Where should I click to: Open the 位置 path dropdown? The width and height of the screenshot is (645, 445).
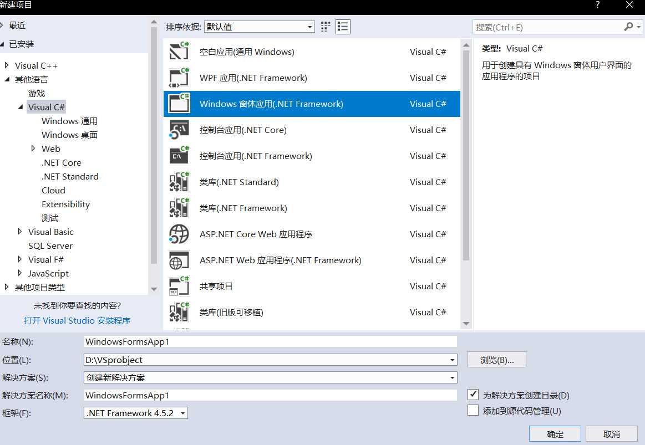pos(452,360)
